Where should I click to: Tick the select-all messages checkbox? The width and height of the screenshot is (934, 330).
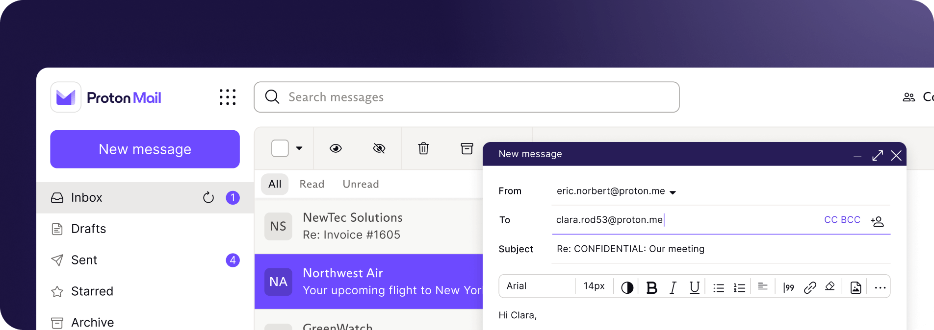coord(280,148)
